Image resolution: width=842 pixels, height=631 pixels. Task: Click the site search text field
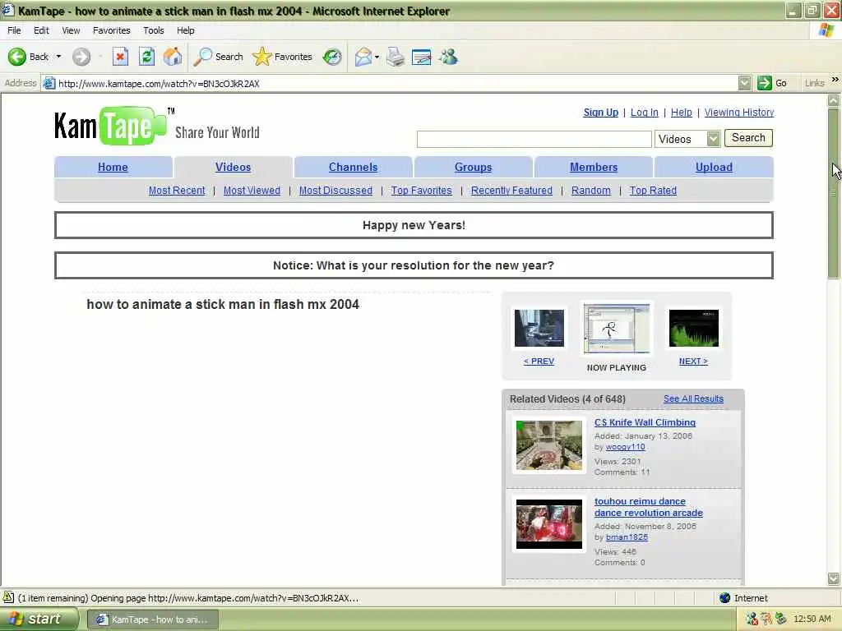coord(534,139)
